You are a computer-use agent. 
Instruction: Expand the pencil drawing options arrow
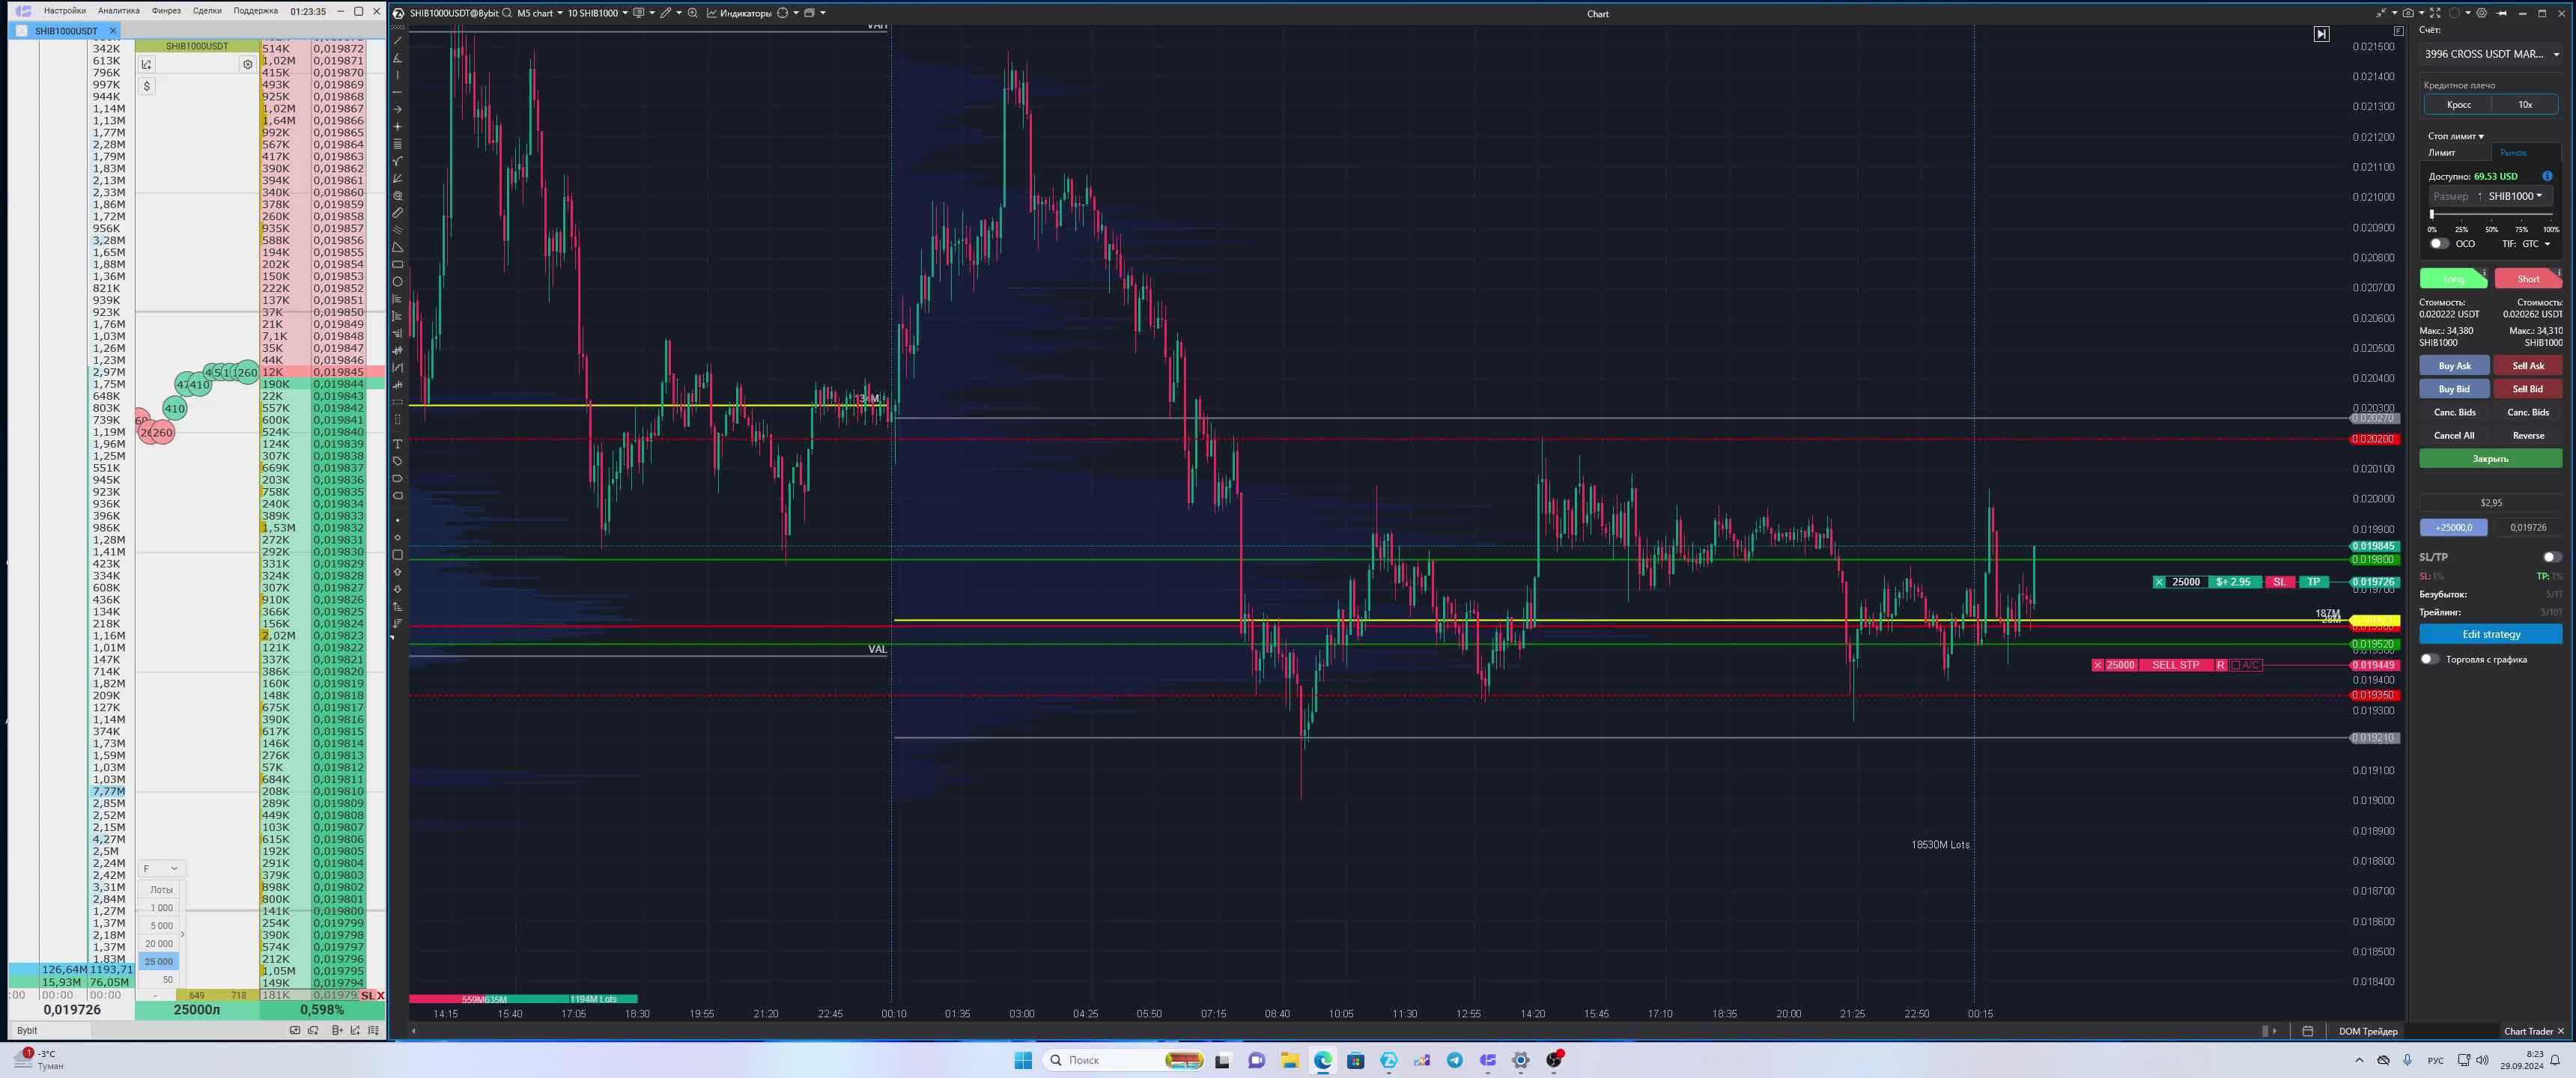click(x=679, y=13)
